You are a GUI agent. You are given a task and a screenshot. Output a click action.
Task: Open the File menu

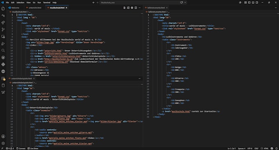[7, 2]
